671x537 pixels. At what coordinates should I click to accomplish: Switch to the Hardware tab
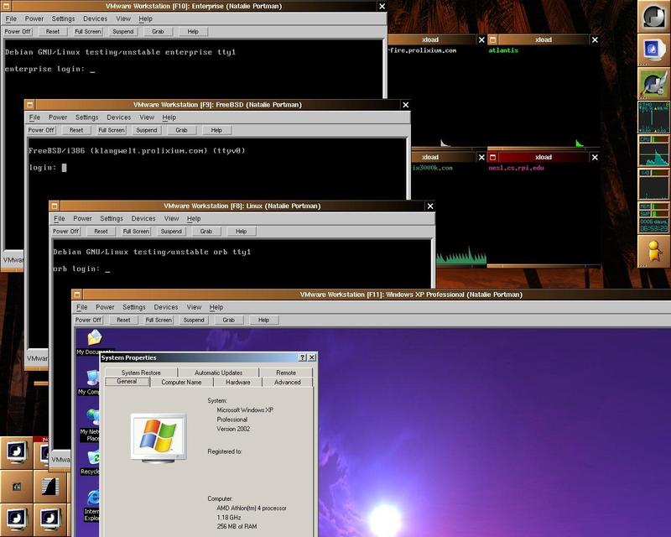point(237,383)
